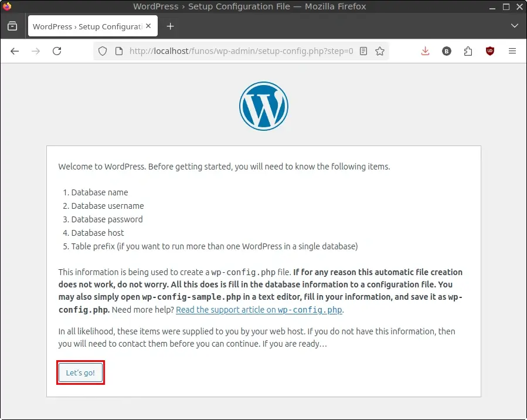Click the 'Database name' list item
Image resolution: width=527 pixels, height=420 pixels.
(100, 192)
